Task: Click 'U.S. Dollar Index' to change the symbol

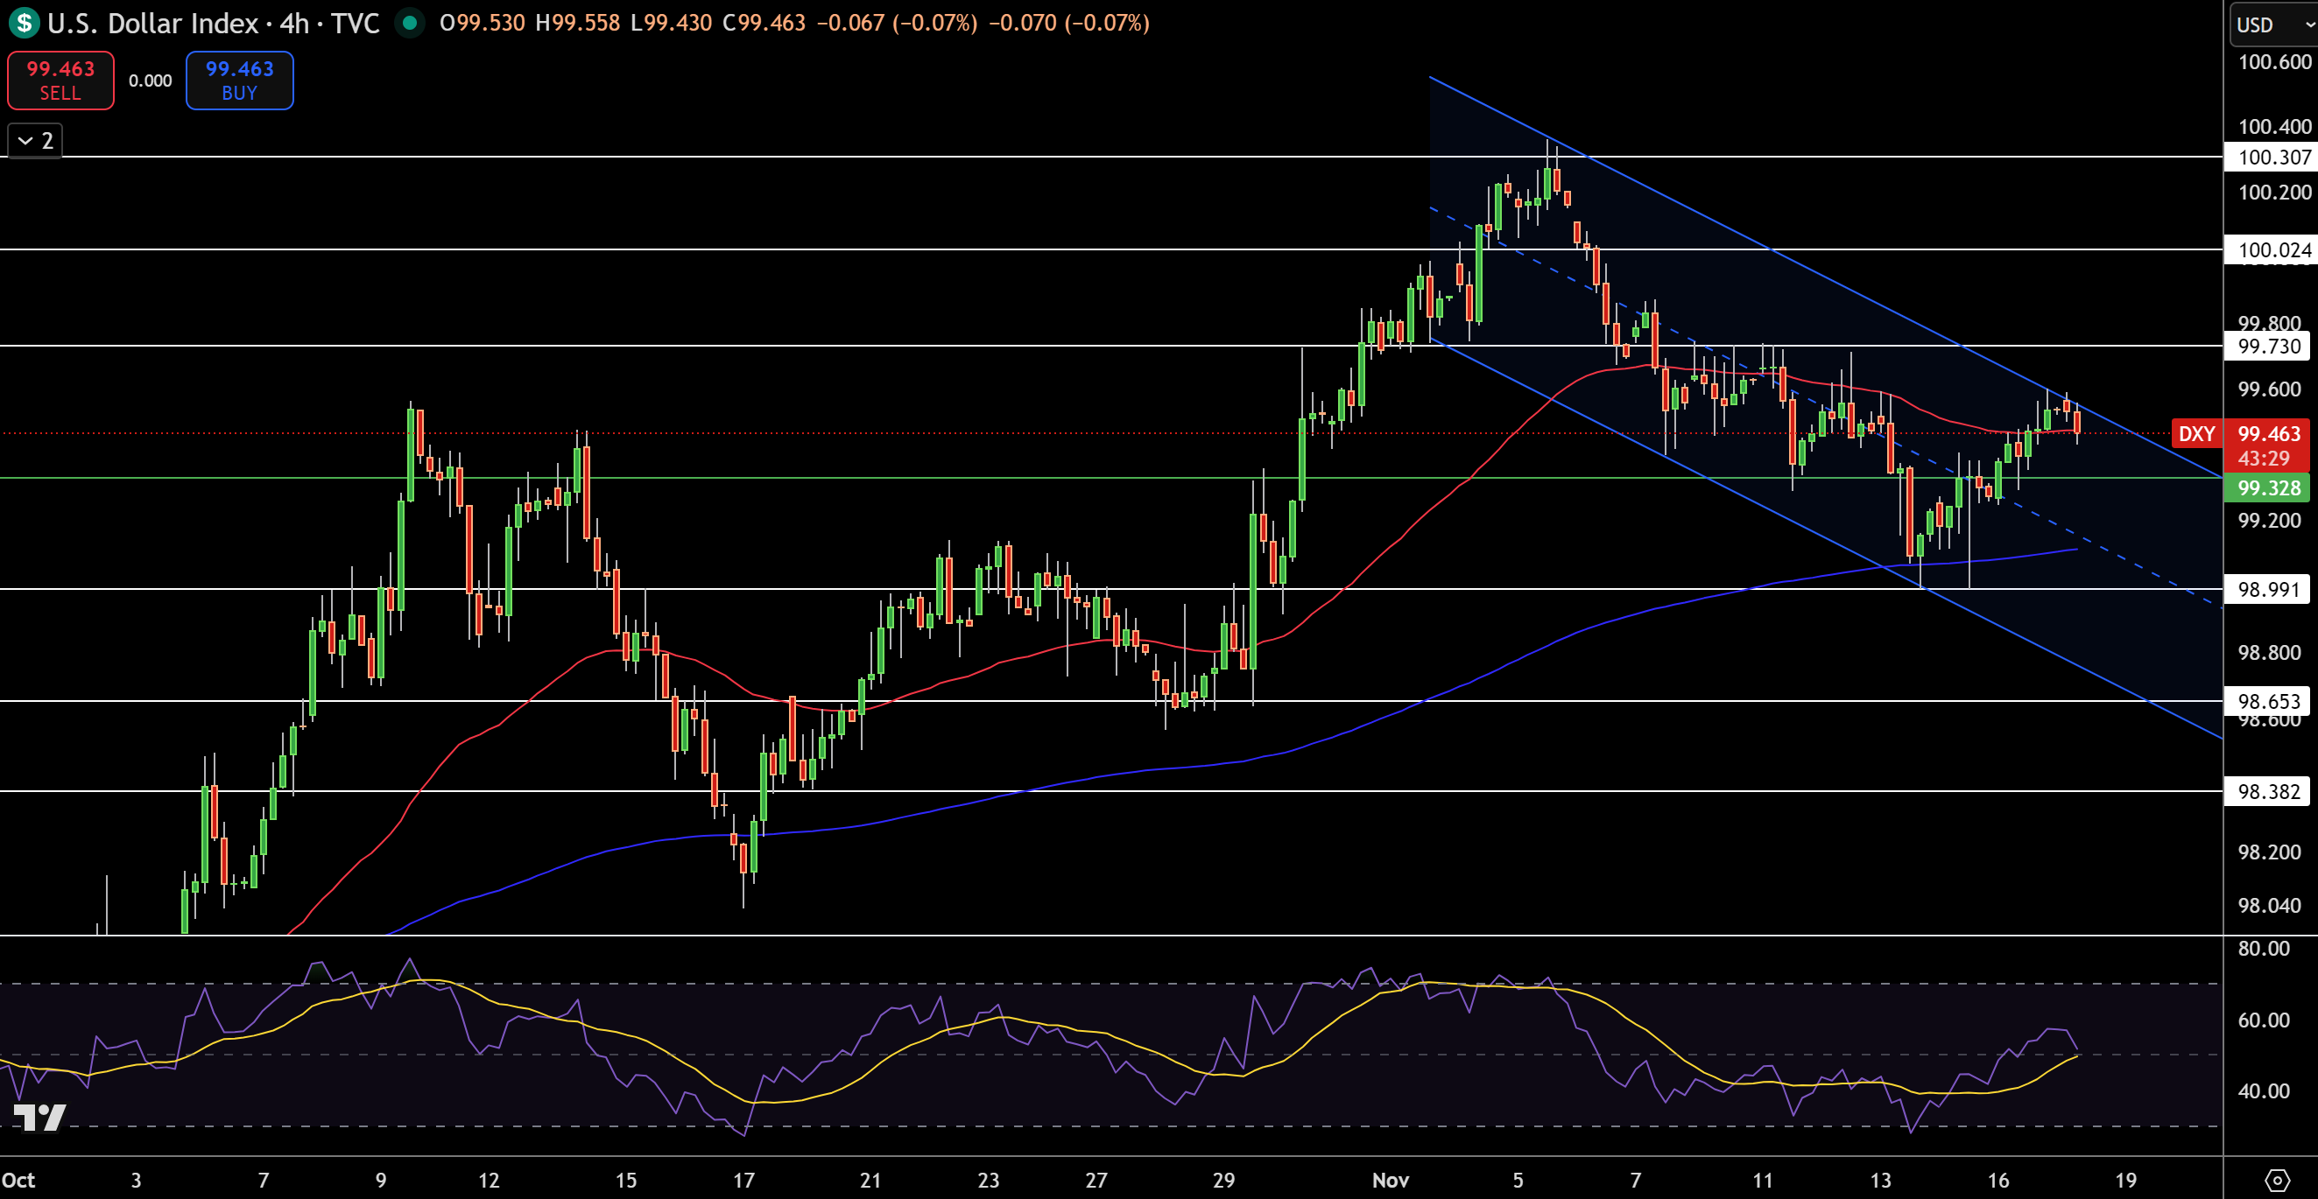Action: coord(151,24)
